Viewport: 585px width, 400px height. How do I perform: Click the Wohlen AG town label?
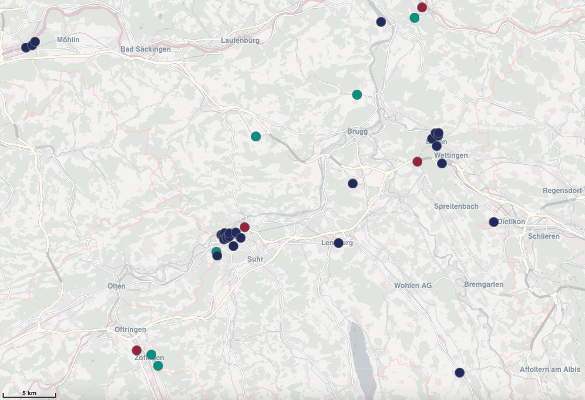pos(413,285)
